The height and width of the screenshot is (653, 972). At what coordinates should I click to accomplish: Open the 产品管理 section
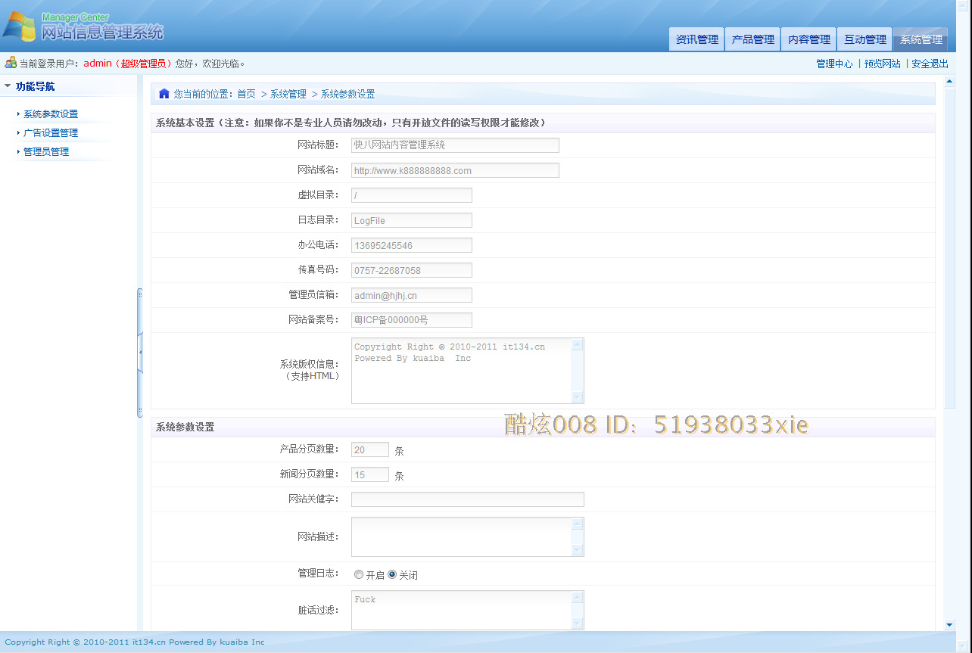click(x=752, y=39)
